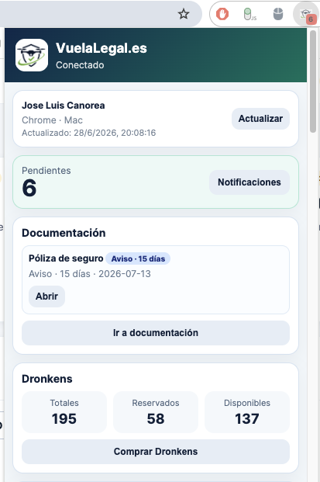Click the Conectado status text
320x482 pixels.
tap(80, 65)
